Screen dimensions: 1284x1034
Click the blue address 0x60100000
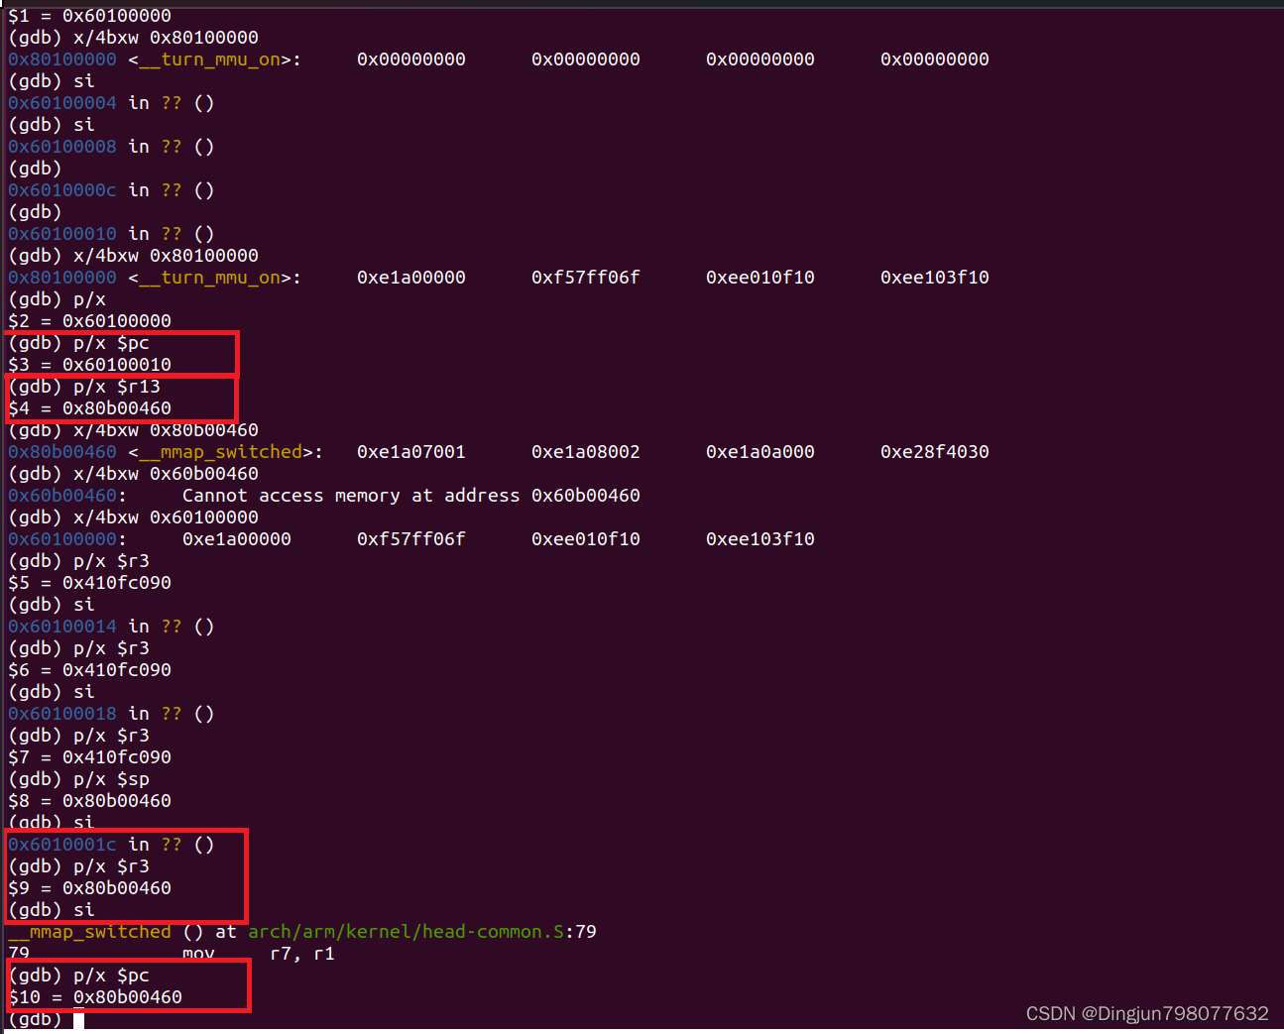point(62,538)
